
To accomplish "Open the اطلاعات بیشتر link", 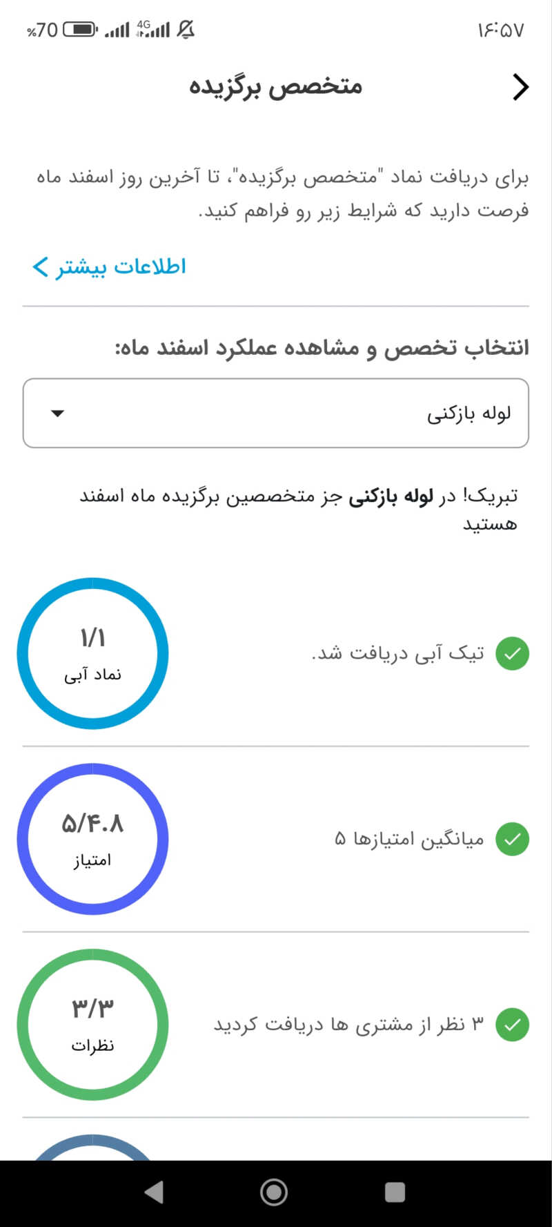I will (121, 267).
